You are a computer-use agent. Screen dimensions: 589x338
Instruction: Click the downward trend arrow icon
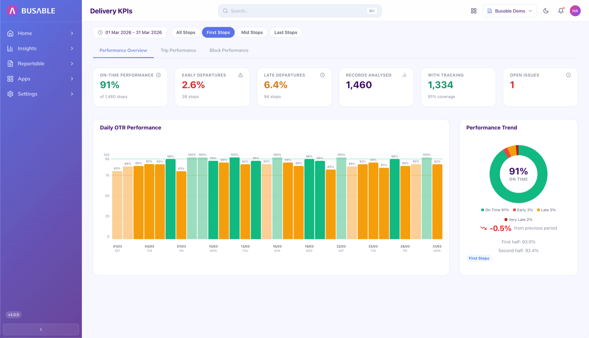click(x=483, y=228)
